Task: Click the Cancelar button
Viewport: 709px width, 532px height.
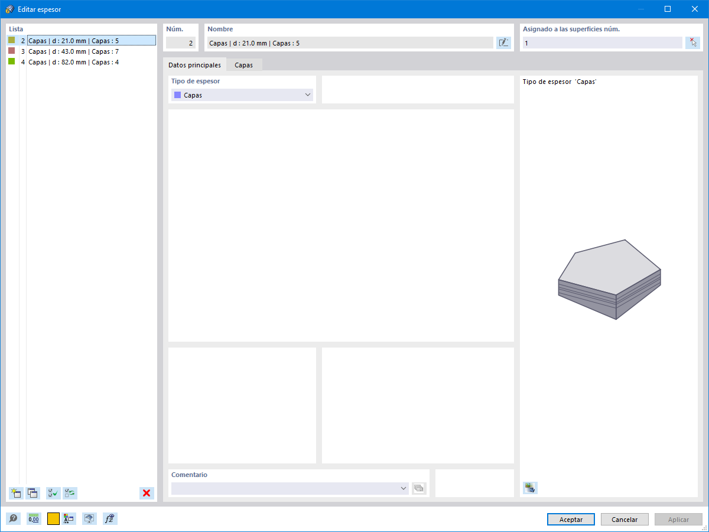Action: pyautogui.click(x=625, y=520)
